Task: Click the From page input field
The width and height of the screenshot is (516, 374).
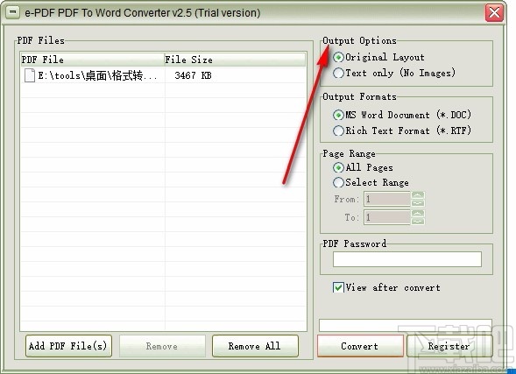Action: [x=387, y=199]
